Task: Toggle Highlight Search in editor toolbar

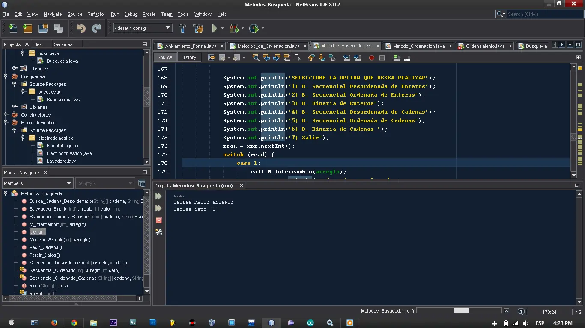Action: point(287,57)
